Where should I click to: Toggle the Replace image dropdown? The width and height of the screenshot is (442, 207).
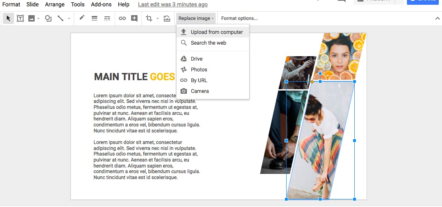[x=196, y=18]
